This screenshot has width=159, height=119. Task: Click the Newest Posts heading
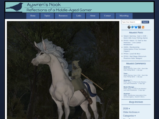pyautogui.click(x=136, y=33)
